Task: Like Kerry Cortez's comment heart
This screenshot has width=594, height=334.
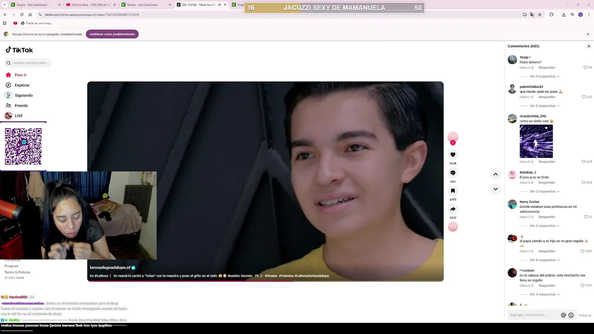Action: (585, 217)
